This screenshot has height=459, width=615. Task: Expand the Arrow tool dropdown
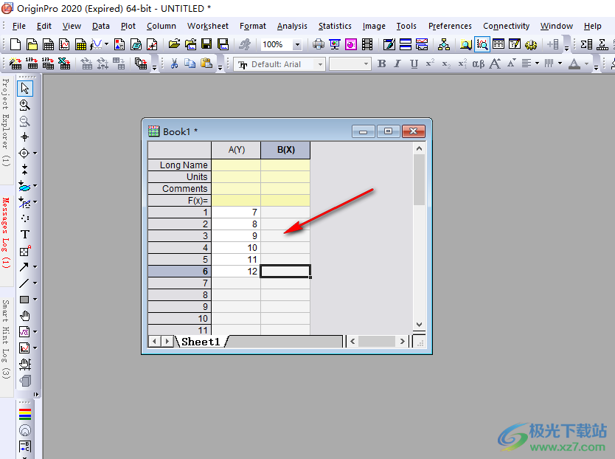tap(35, 267)
